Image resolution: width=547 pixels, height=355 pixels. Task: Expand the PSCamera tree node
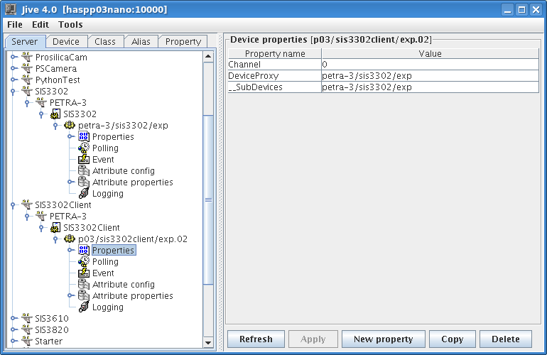(13, 68)
